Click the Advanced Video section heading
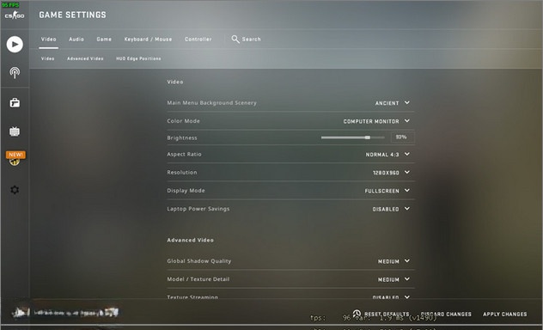 click(191, 240)
